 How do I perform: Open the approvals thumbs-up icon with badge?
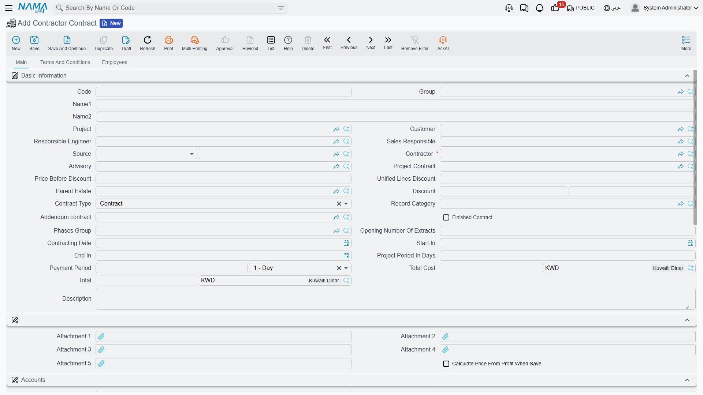click(555, 8)
